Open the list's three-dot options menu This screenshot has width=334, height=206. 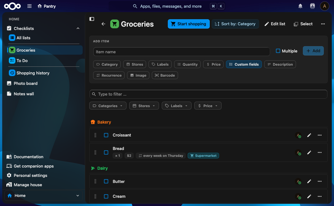[323, 24]
